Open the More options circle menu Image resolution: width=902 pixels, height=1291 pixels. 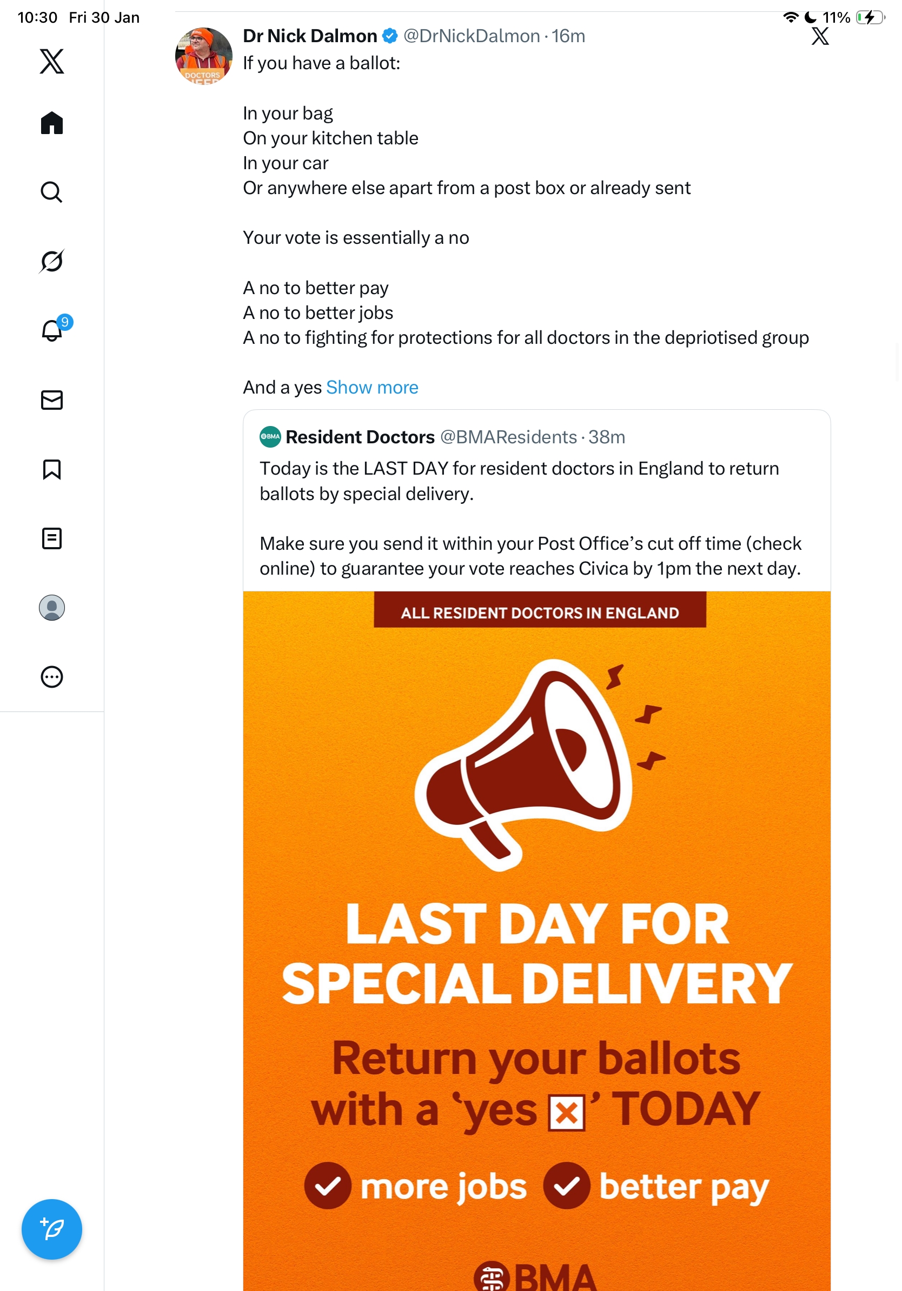coord(52,676)
